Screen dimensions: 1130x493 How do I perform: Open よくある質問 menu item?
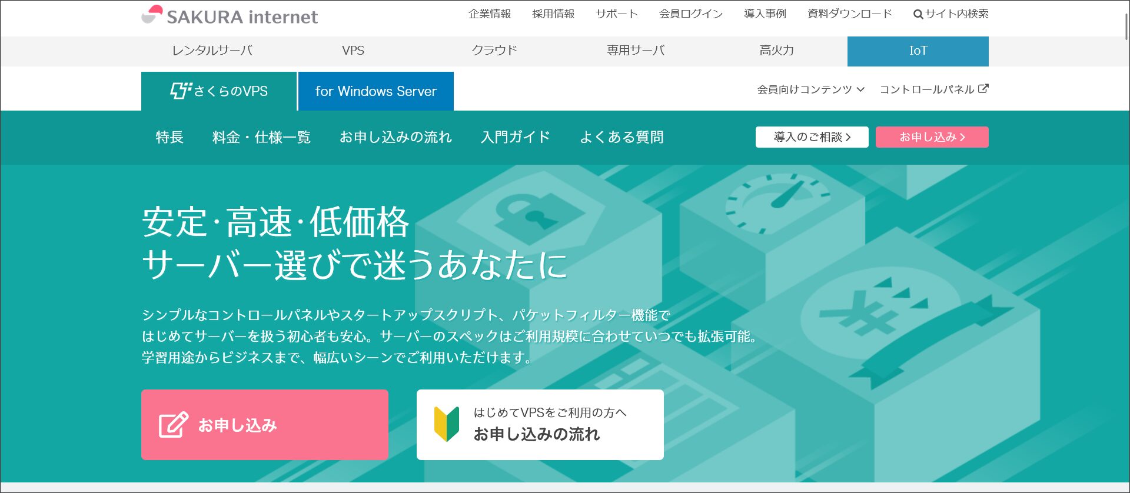pyautogui.click(x=621, y=137)
